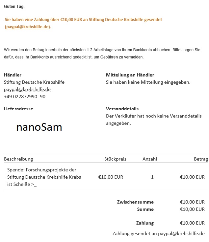Click the paypal@krebshilfe.de email under Händler
Screen dimensions: 209x242
tap(27, 89)
